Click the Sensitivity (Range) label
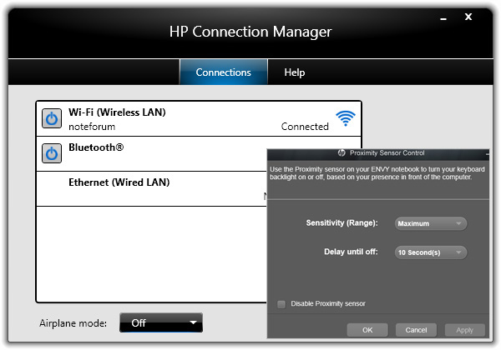501x350 pixels. pos(342,222)
